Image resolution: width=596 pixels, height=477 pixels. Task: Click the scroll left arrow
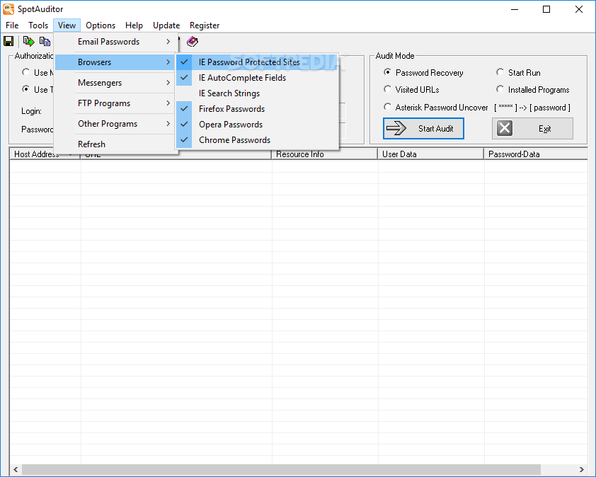click(x=16, y=469)
